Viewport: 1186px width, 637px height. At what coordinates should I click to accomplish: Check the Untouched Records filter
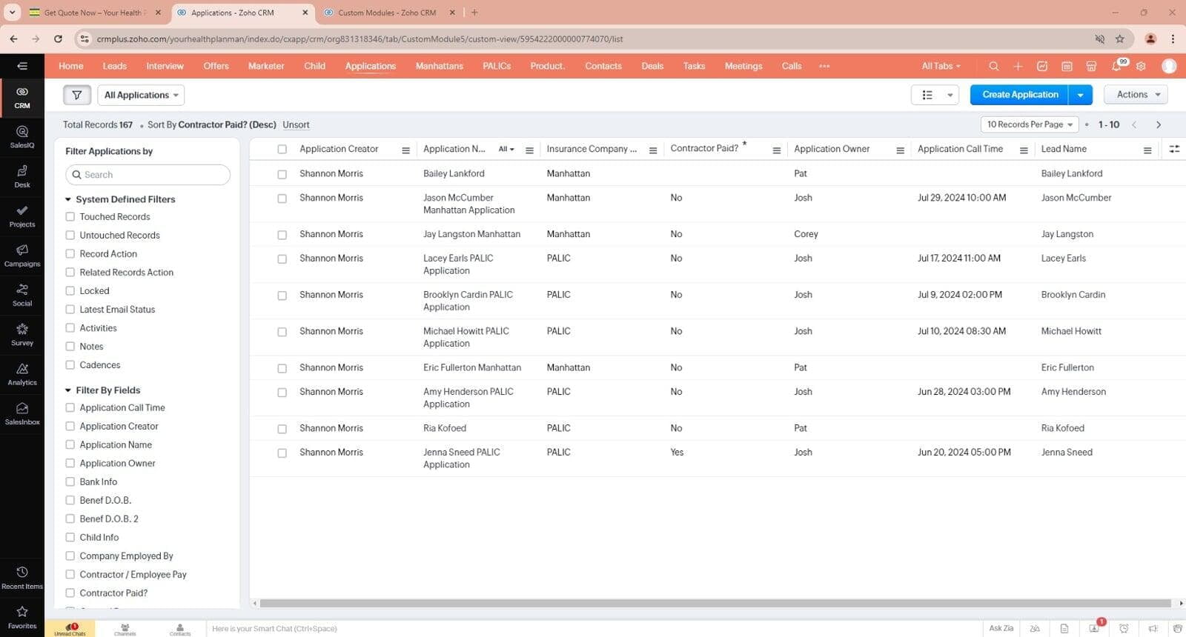pos(70,236)
